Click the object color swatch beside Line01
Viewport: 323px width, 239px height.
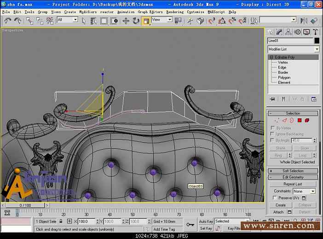[x=317, y=41]
